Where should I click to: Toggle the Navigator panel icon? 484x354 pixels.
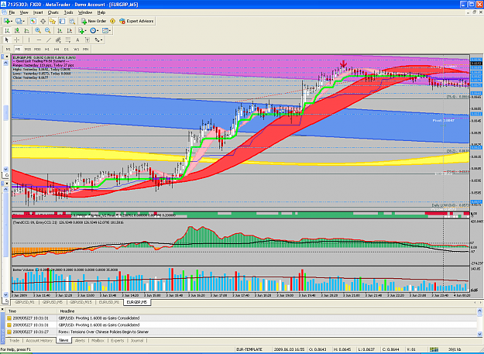pyautogui.click(x=53, y=21)
